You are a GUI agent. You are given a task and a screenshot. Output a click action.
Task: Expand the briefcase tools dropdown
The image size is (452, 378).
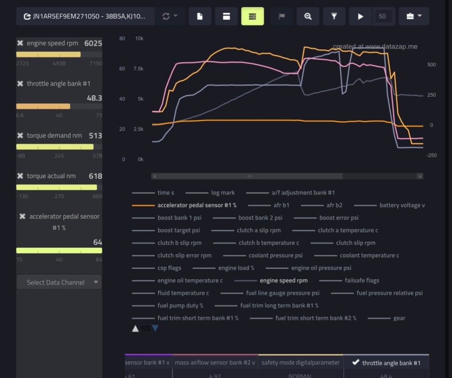coord(414,16)
